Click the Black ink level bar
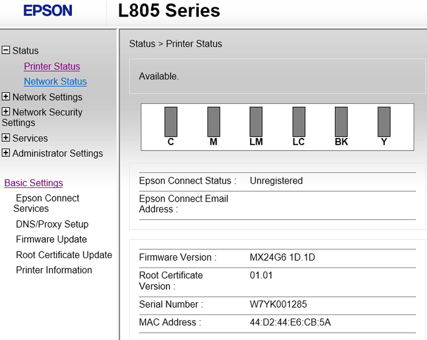 tap(342, 121)
